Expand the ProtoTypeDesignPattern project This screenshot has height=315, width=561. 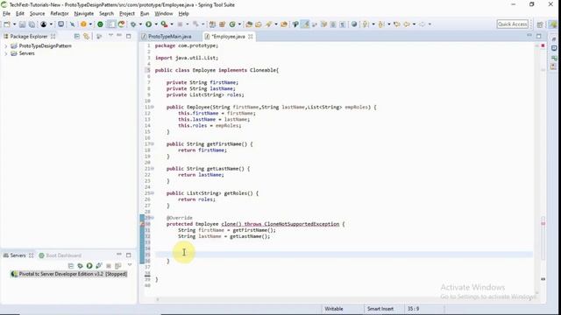click(x=6, y=46)
